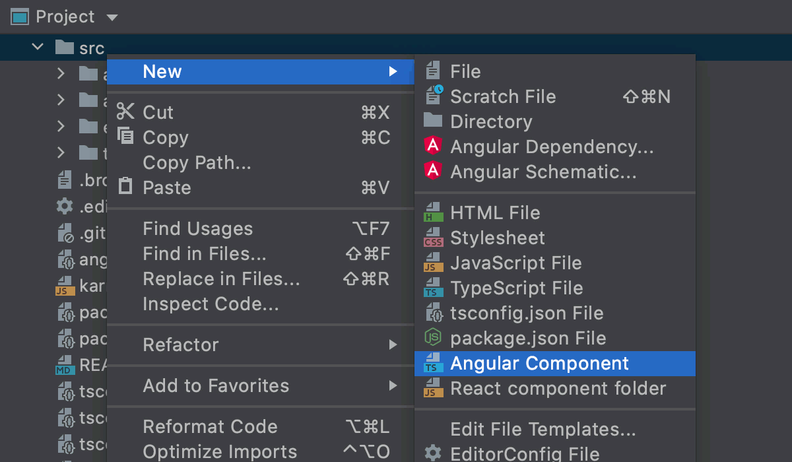
Task: Click the JavaScript File JS icon
Action: pyautogui.click(x=433, y=263)
